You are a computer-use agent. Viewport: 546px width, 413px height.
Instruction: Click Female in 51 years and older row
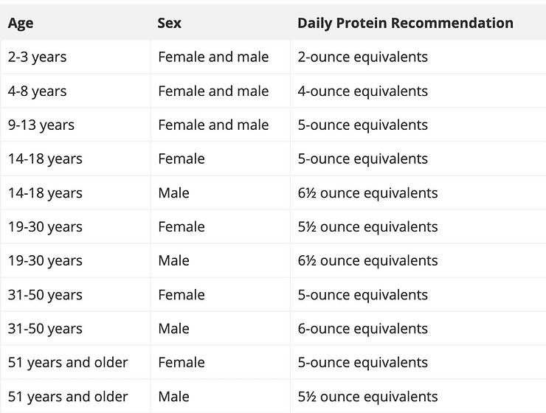[182, 363]
